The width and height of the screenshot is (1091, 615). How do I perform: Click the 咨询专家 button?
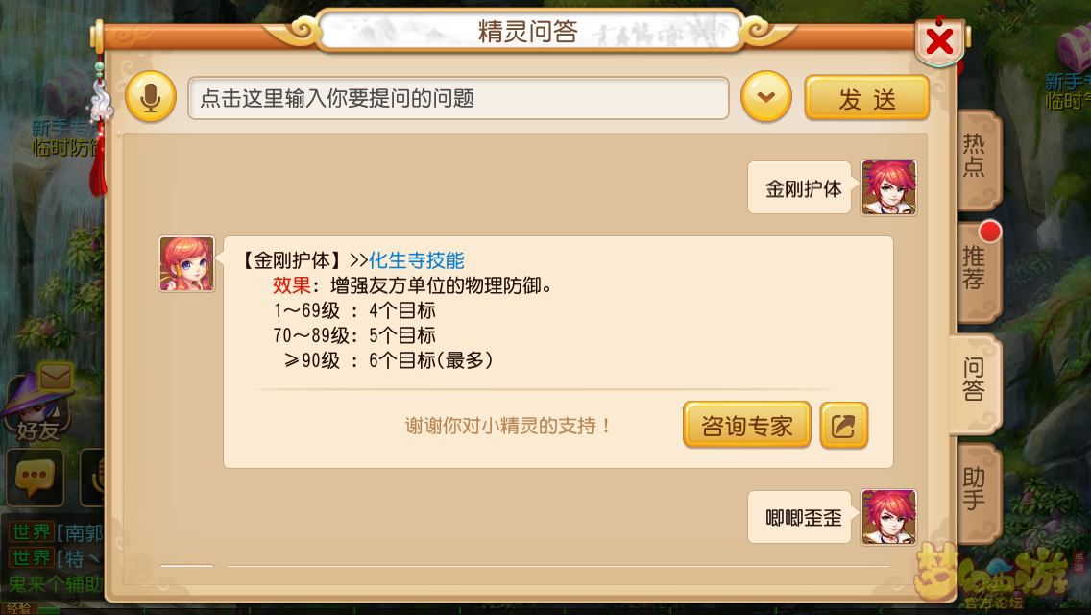746,425
